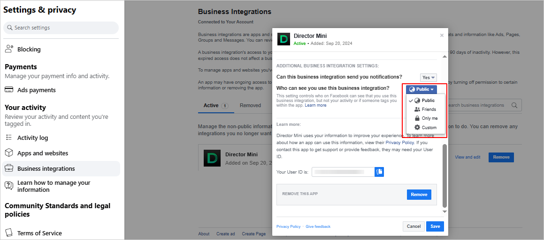Click the copy User ID icon
544x240 pixels.
379,172
